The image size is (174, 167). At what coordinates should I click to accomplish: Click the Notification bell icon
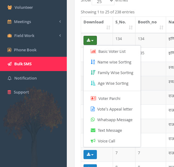pyautogui.click(x=9, y=78)
